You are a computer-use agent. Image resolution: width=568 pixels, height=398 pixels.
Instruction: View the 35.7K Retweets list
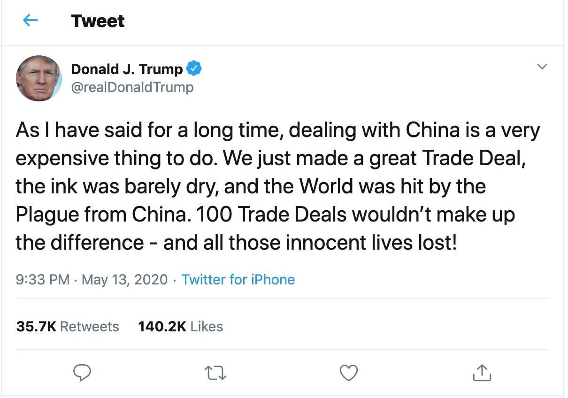click(68, 326)
